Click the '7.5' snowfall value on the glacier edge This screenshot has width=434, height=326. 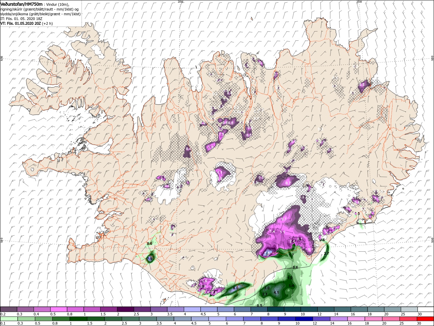click(268, 253)
